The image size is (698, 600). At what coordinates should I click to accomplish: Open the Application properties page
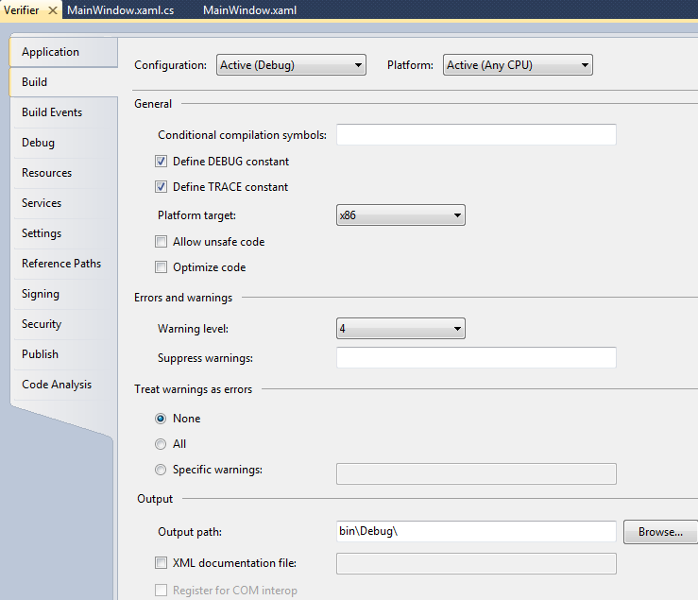point(51,52)
